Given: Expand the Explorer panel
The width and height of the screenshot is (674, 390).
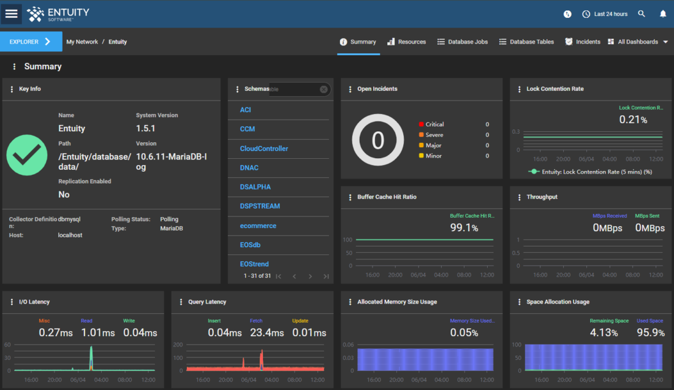Looking at the screenshot, I should (x=31, y=42).
